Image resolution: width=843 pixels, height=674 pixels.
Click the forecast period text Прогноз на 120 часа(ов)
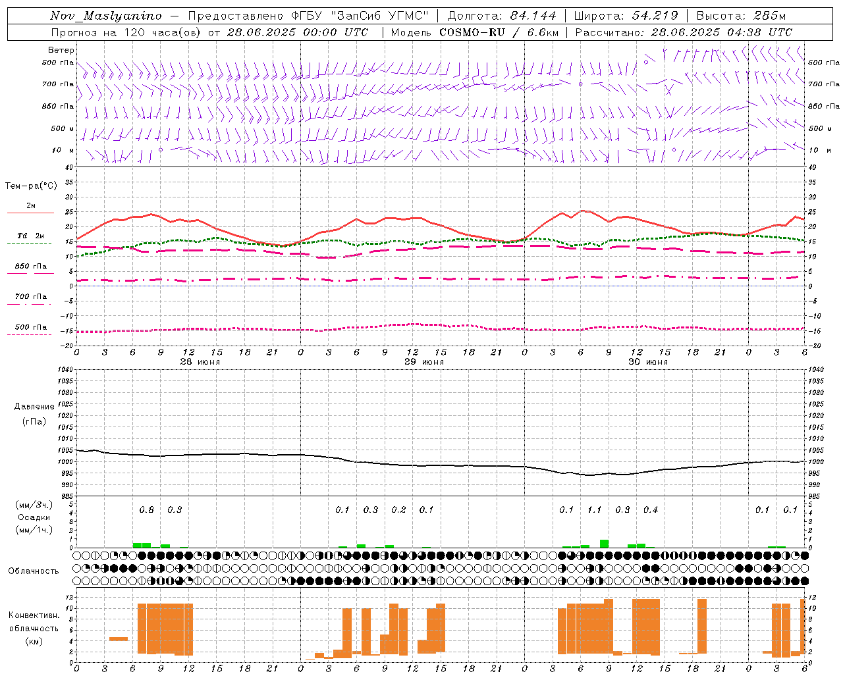click(126, 32)
